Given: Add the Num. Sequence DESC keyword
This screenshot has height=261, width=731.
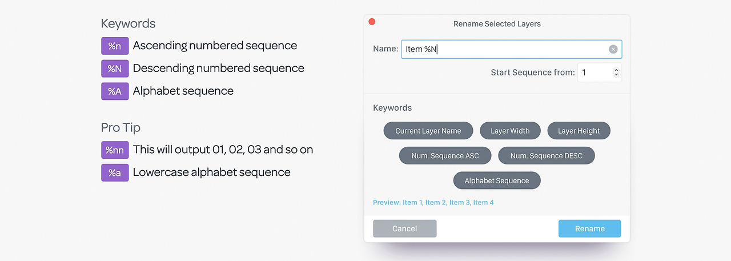Looking at the screenshot, I should (546, 155).
